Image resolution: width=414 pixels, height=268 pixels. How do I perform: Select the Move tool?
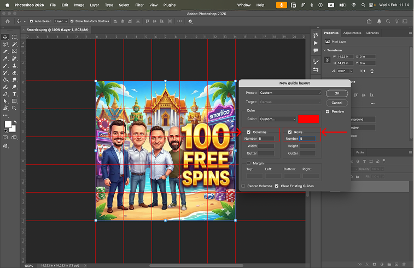tap(5, 37)
